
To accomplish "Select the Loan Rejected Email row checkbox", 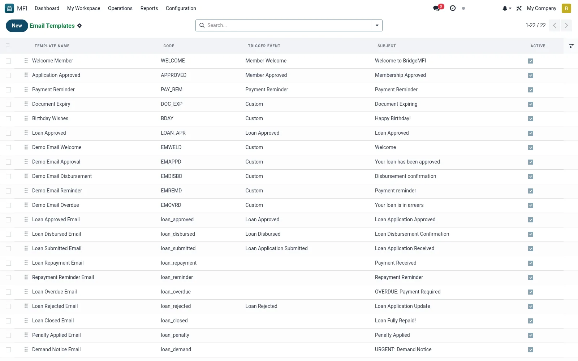I will click(8, 306).
